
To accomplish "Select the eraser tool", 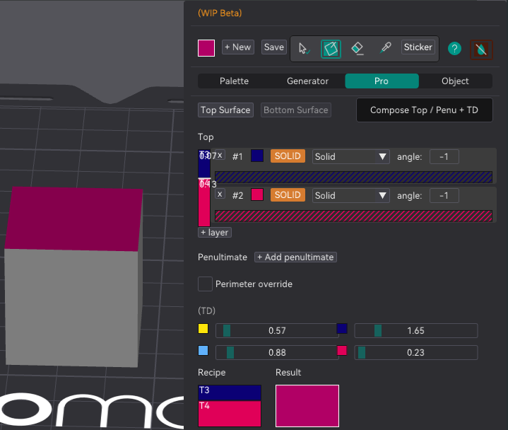I will [358, 49].
